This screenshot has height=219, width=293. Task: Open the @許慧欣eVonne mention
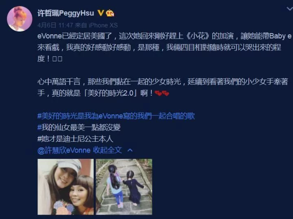click(64, 150)
